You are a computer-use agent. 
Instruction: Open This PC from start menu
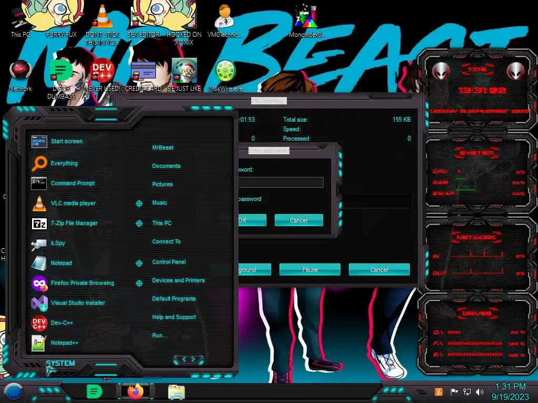tap(162, 223)
